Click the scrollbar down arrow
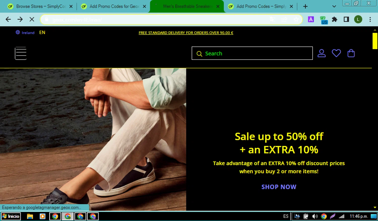The image size is (378, 221). tap(375, 207)
